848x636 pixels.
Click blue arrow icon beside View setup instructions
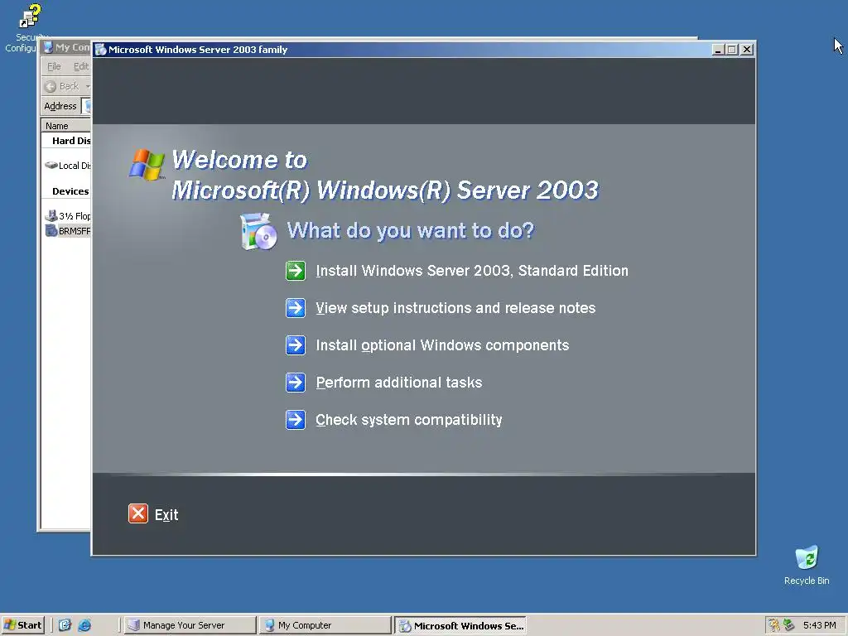[x=296, y=308]
